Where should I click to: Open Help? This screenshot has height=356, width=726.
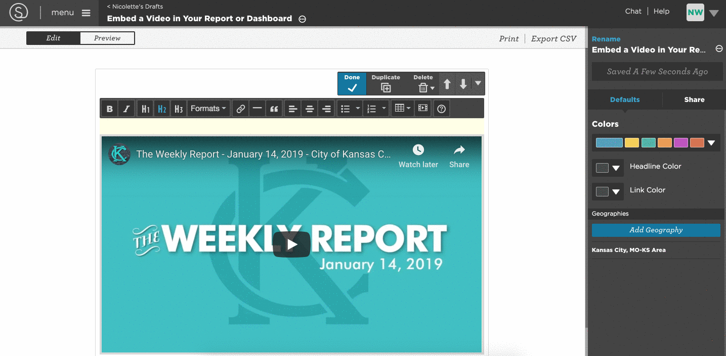(661, 11)
